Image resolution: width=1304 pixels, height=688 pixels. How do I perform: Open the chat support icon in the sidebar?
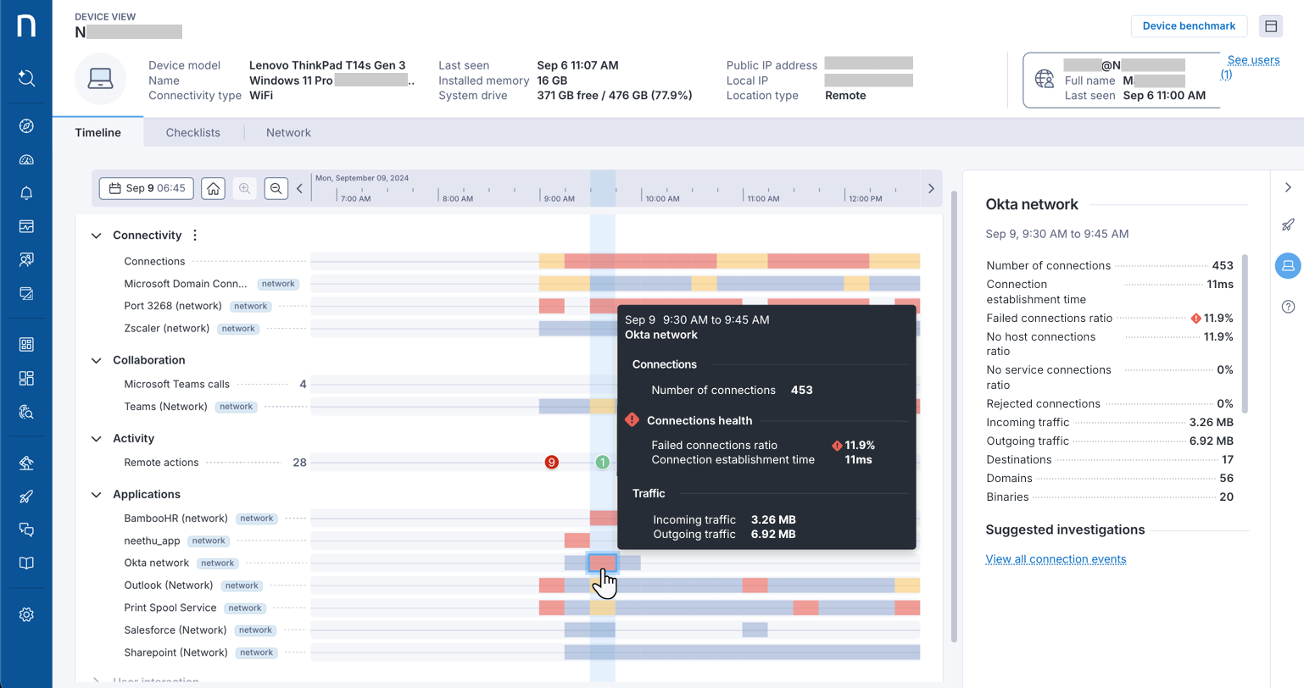[x=26, y=530]
